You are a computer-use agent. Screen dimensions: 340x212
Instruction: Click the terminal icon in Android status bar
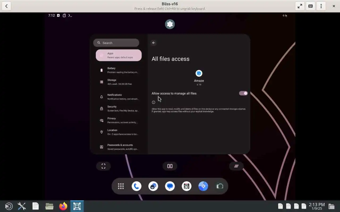click(x=70, y=15)
